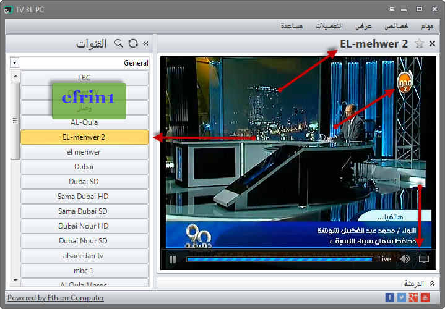445x309 pixels.
Task: Click the channel list scrollbar thumb
Action: tap(15, 121)
